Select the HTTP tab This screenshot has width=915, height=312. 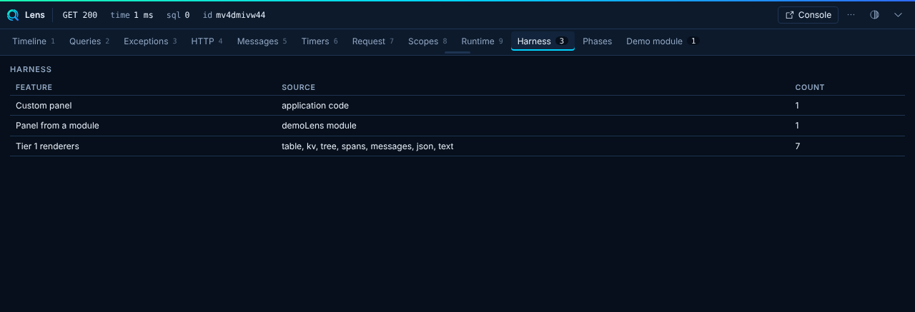[x=207, y=41]
